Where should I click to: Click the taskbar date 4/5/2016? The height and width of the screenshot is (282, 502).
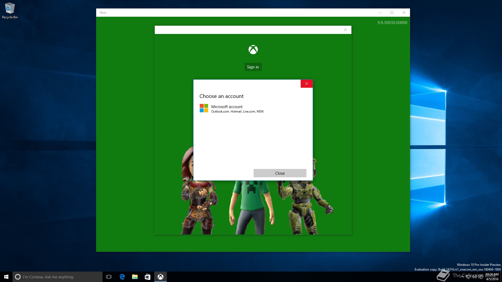point(492,279)
